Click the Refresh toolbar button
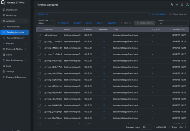The width and height of the screenshot is (190, 131). point(64,23)
